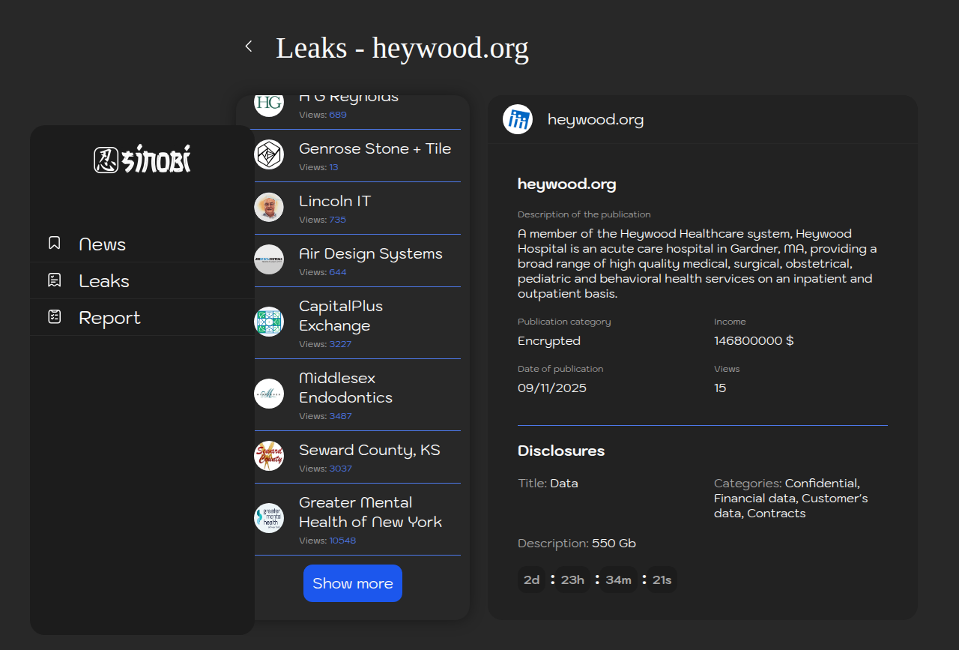Click the Genrose Stone + Tile logo
This screenshot has height=650, width=959.
[x=269, y=154]
